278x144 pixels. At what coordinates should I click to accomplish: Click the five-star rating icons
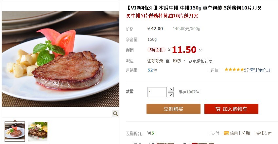[234, 70]
